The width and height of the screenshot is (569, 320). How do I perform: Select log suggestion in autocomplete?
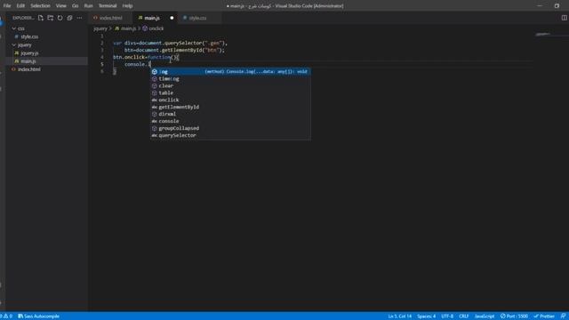(x=230, y=72)
